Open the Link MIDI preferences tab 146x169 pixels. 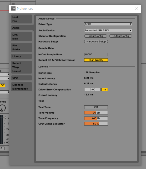22,37
